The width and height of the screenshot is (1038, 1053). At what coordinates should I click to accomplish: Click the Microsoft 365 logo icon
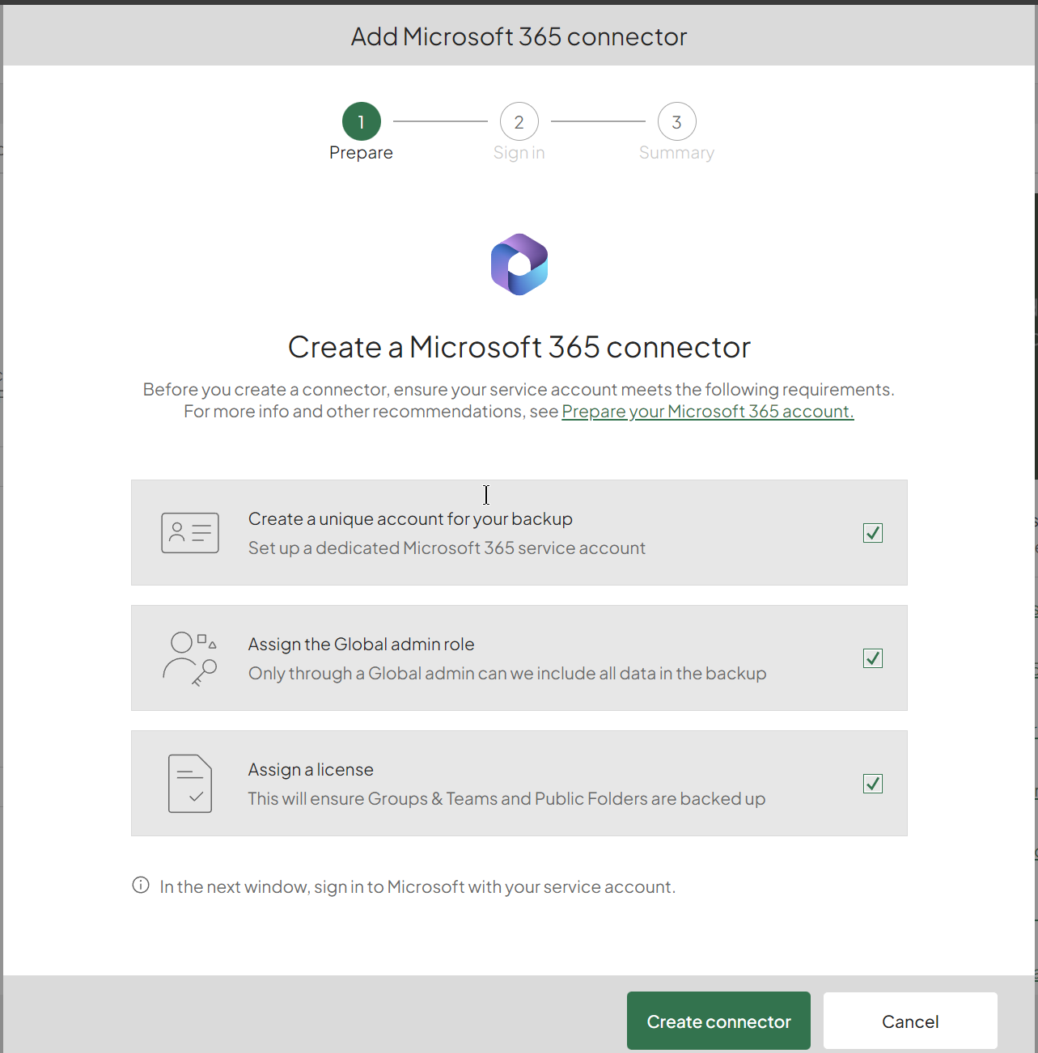point(519,264)
